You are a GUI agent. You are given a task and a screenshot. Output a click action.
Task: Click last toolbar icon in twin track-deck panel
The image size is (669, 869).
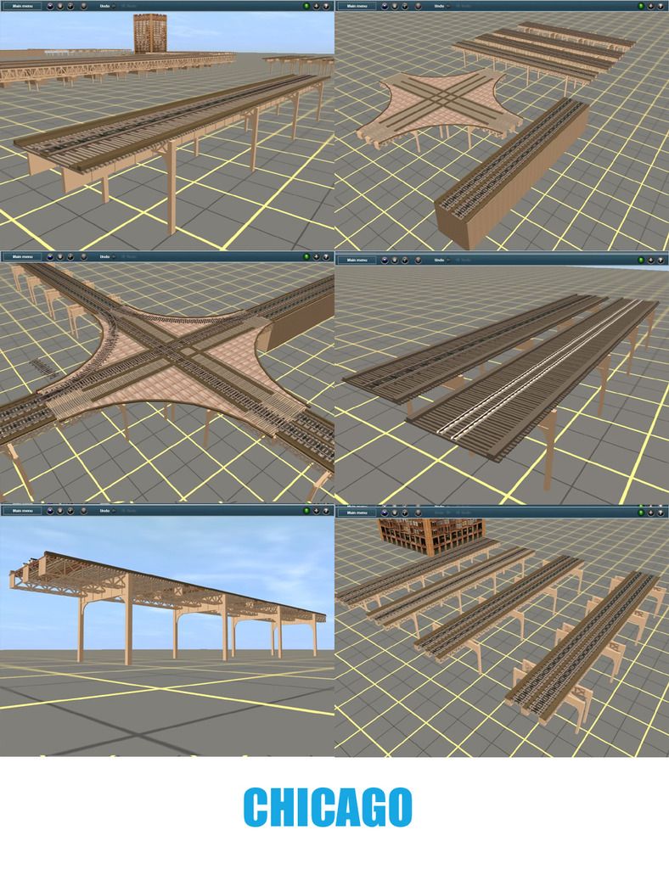coord(661,260)
